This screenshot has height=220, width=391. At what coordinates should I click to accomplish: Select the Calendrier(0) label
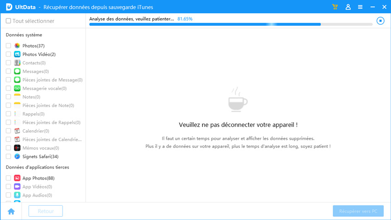[36, 131]
